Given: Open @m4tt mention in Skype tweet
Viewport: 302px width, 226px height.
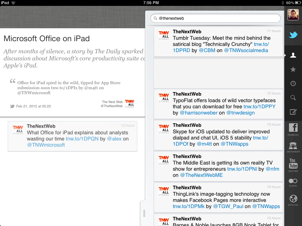Looking at the screenshot, I should [204, 144].
